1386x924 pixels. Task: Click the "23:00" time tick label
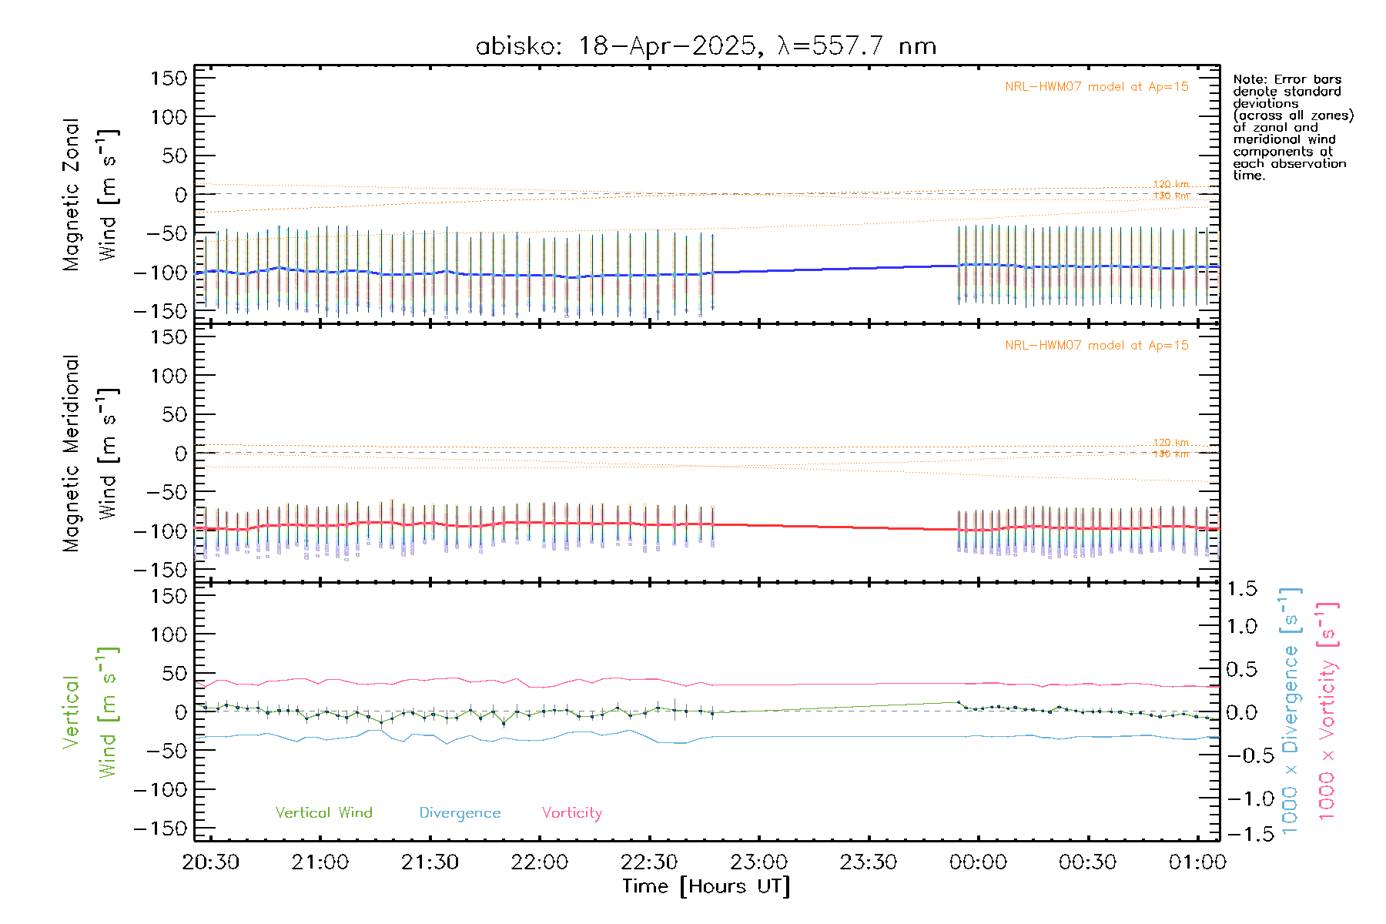(x=759, y=862)
